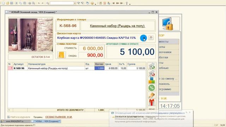
Task: Click the Open file toolbar icon
Action: 8,3
